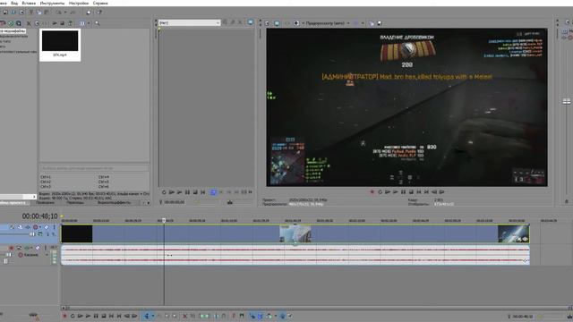Copy preview snapshot to clipboard
The width and height of the screenshot is (573, 322).
tap(372, 23)
